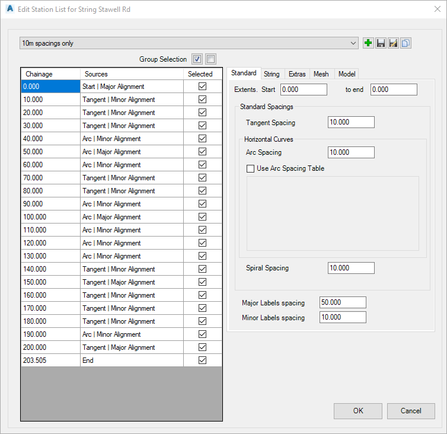Uncheck Selected box for chainage 203.505 End

(202, 360)
